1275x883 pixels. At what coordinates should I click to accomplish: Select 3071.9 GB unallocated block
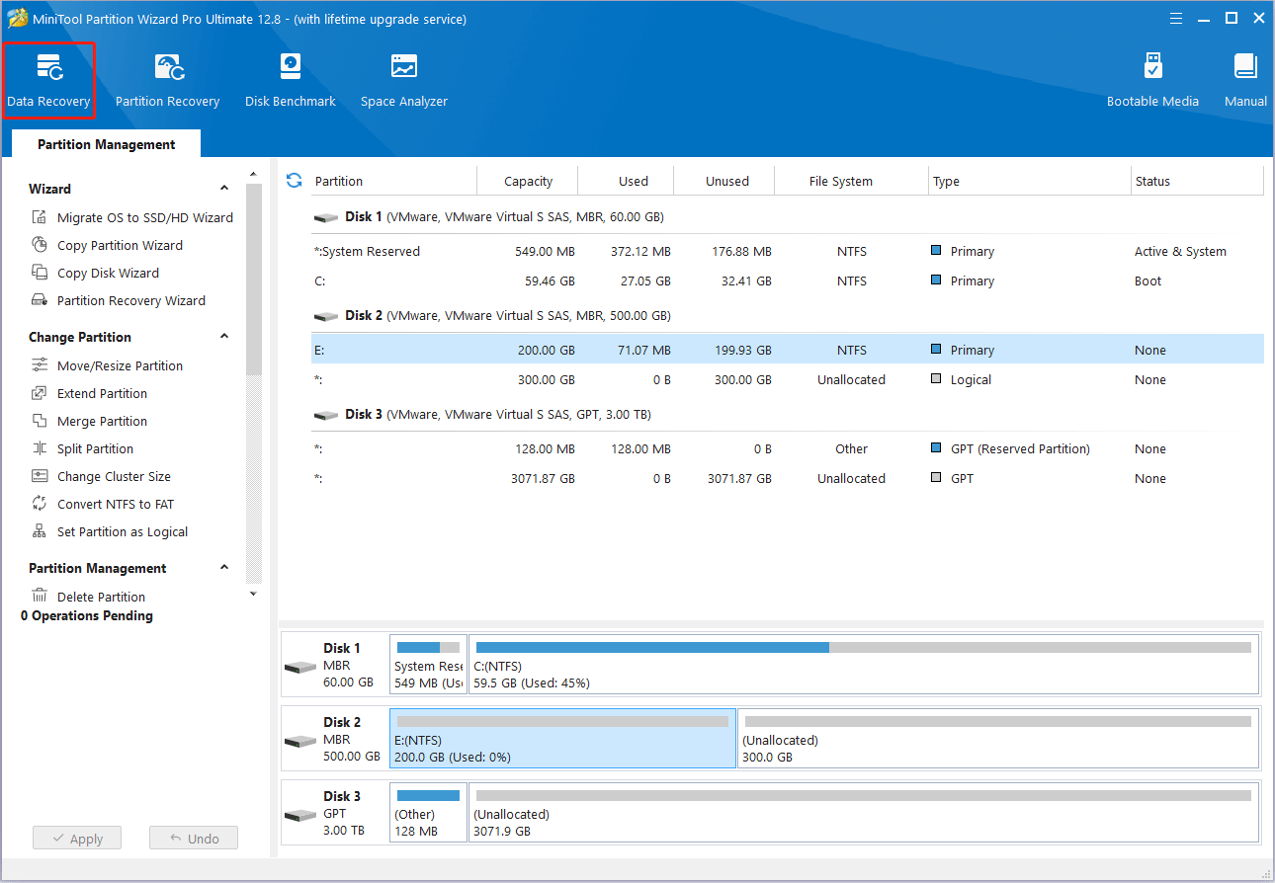pos(863,813)
